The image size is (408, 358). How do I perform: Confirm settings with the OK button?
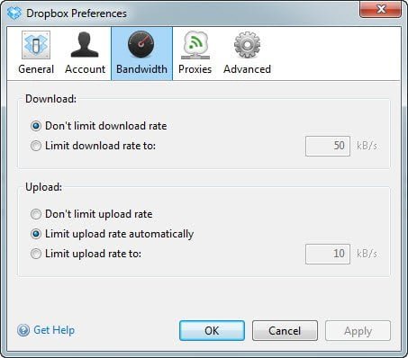point(212,331)
